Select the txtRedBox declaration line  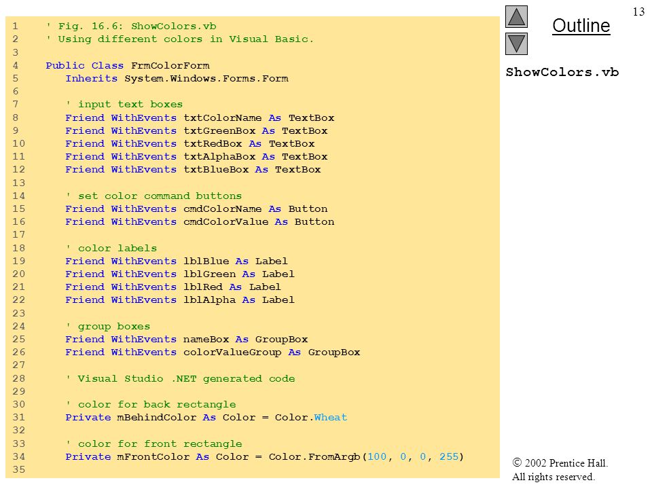190,143
